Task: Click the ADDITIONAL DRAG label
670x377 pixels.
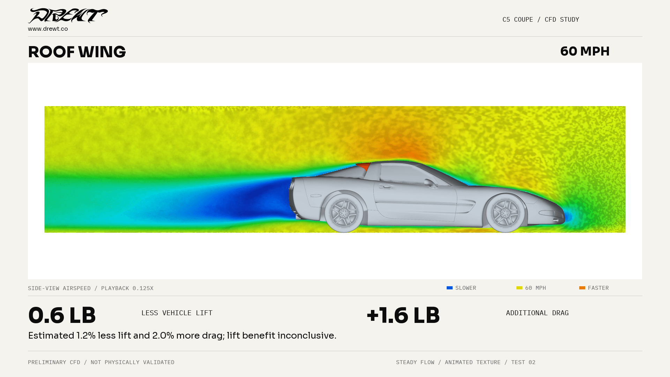Action: click(537, 313)
